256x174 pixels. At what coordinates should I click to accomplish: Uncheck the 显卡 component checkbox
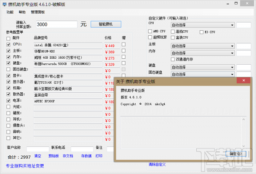(x=9, y=76)
